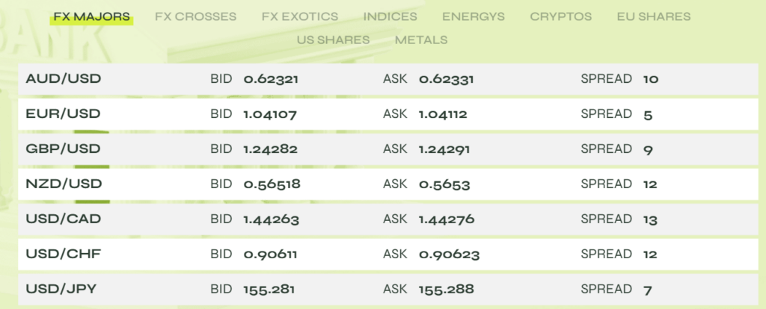Click the USD/CAD pair name
This screenshot has width=766, height=309.
[63, 219]
